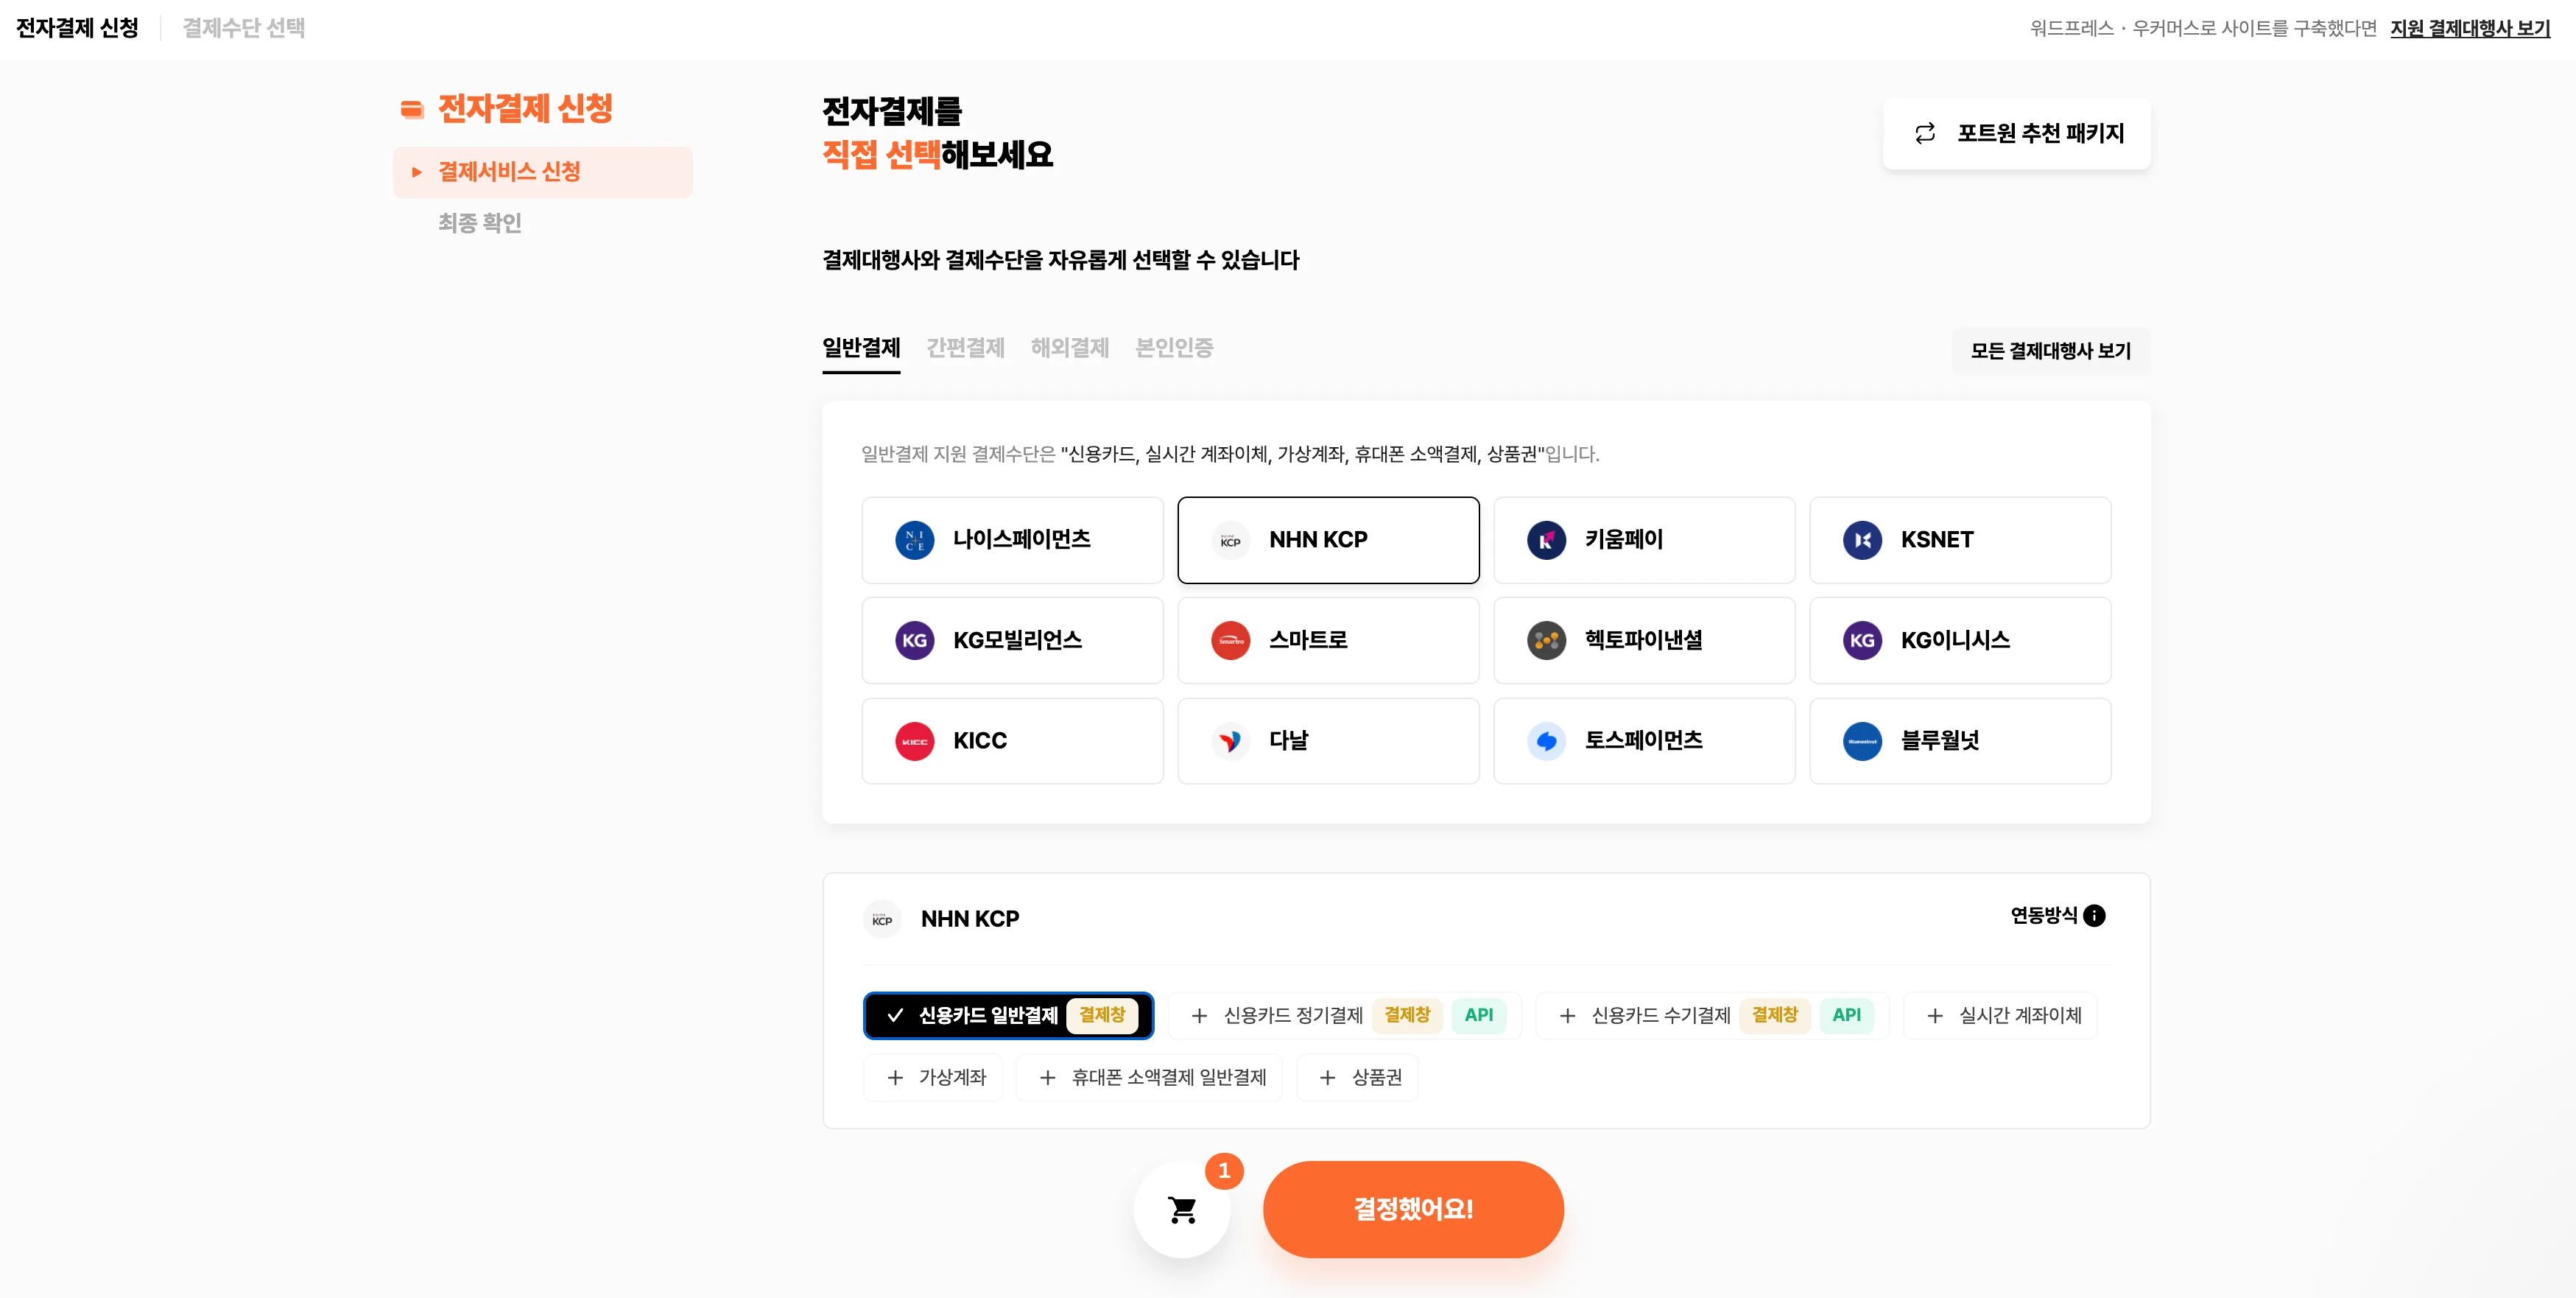Click the 나이스페이먼츠 logo icon
Image resolution: width=2576 pixels, height=1298 pixels.
point(914,540)
